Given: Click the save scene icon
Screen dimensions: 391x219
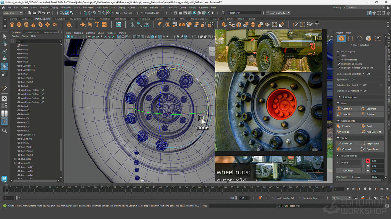Looking at the screenshot, I should point(39,13).
